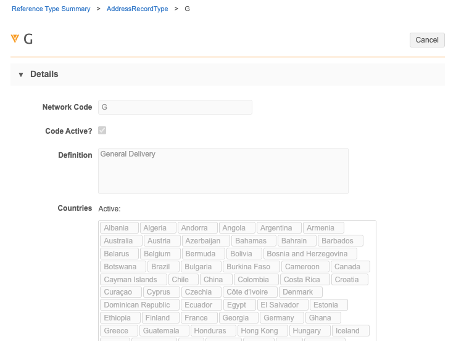The height and width of the screenshot is (358, 456).
Task: Select the Iceland country tag
Action: (x=347, y=331)
